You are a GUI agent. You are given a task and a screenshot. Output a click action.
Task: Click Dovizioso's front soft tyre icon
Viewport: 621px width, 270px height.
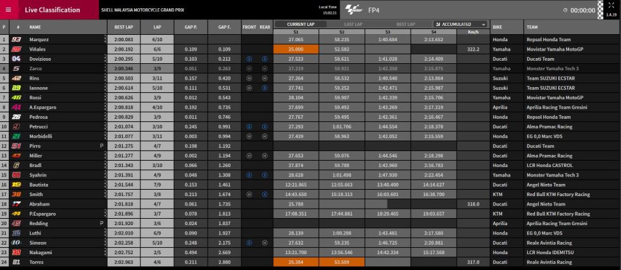click(249, 59)
